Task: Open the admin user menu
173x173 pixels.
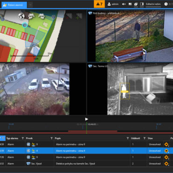Action: click(113, 4)
